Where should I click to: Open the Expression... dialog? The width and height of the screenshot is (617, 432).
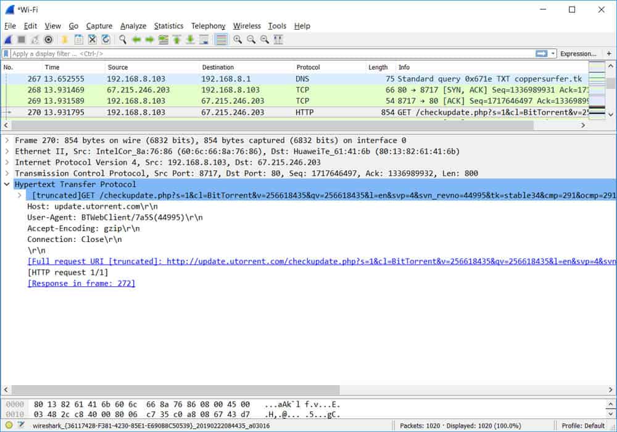tap(578, 54)
